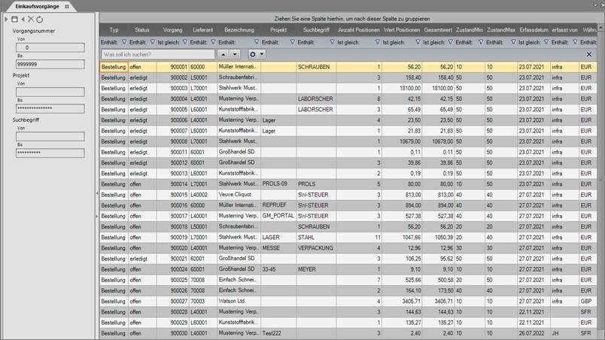
Task: Click the Erfassdatum column header
Action: coord(533,29)
